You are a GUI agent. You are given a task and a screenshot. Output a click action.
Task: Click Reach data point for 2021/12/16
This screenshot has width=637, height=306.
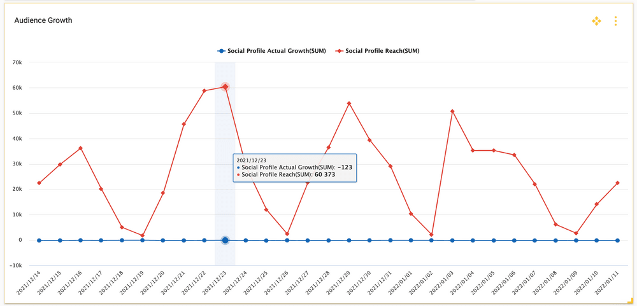pyautogui.click(x=80, y=148)
